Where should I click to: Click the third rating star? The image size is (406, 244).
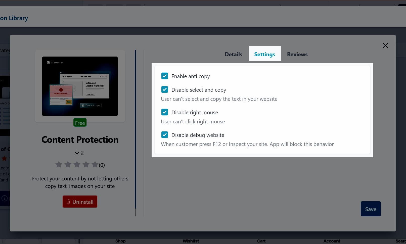pyautogui.click(x=77, y=165)
